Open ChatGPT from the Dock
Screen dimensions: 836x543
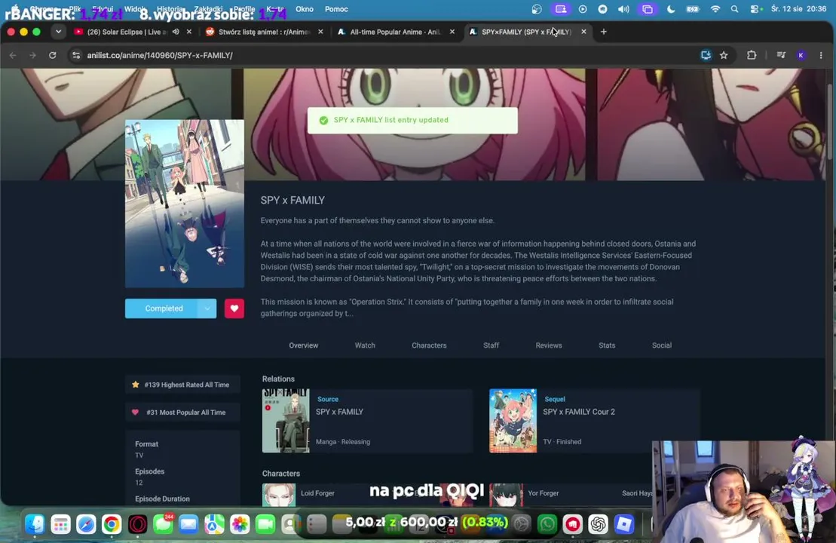(x=599, y=524)
